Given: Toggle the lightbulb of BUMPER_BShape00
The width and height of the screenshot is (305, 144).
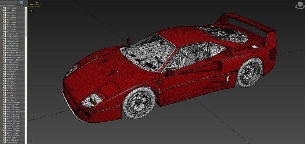Looking at the screenshot, I should pyautogui.click(x=3, y=102).
